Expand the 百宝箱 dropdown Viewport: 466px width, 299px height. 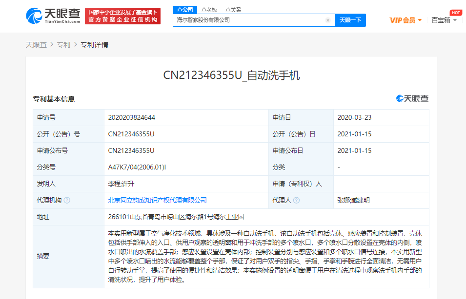444,20
